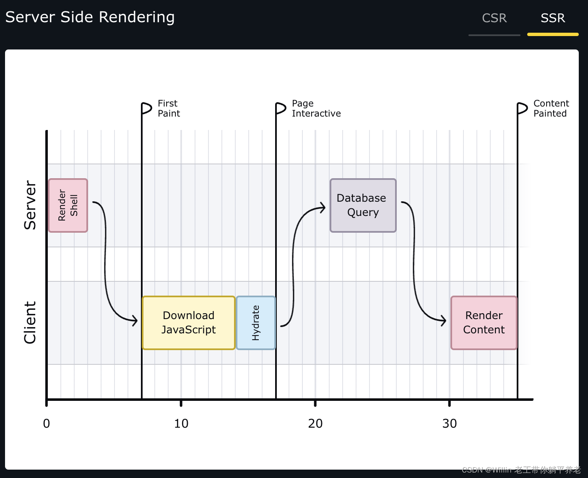Click the 'Page Interactive' label
The height and width of the screenshot is (478, 588).
click(316, 108)
